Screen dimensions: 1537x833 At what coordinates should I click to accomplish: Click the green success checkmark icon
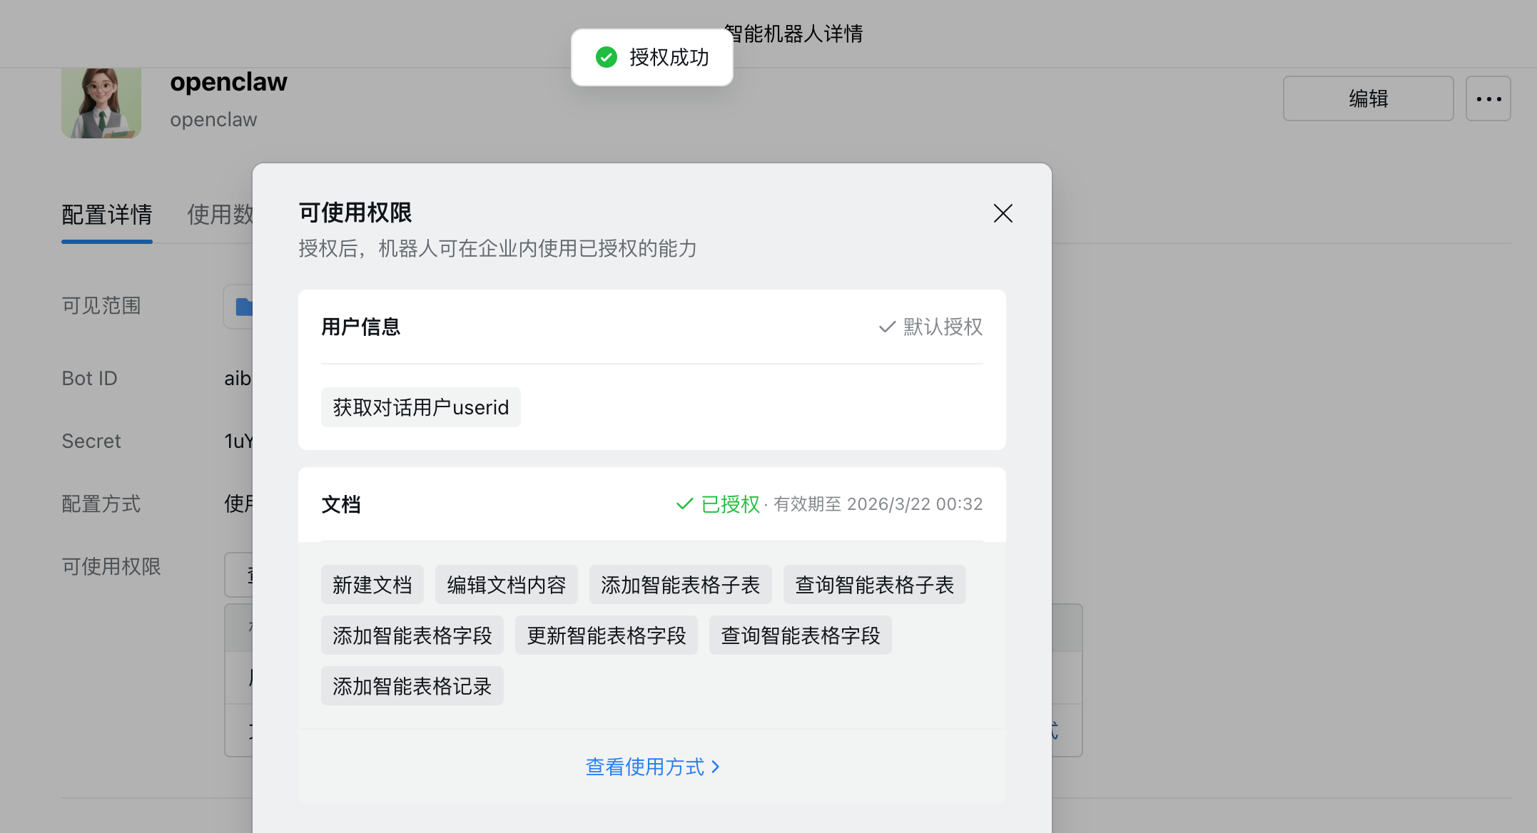(x=607, y=57)
